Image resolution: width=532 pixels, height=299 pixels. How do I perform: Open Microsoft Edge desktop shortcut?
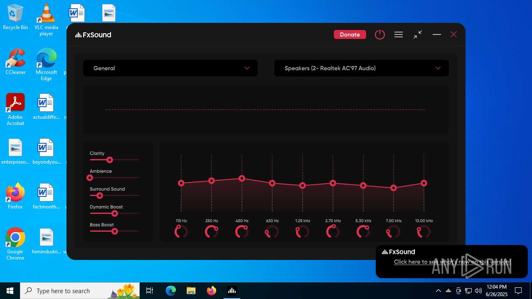click(46, 65)
